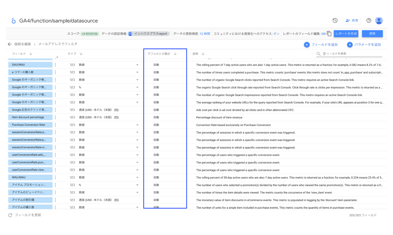Image resolution: width=393 pixels, height=235 pixels.
Task: Click the 探索 button
Action: pos(372,34)
